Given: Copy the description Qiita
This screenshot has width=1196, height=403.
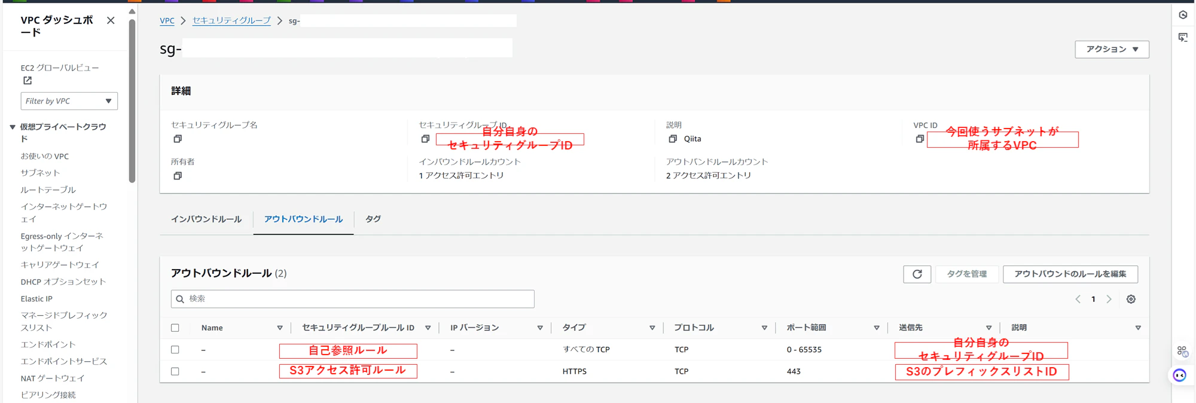Looking at the screenshot, I should (x=673, y=139).
